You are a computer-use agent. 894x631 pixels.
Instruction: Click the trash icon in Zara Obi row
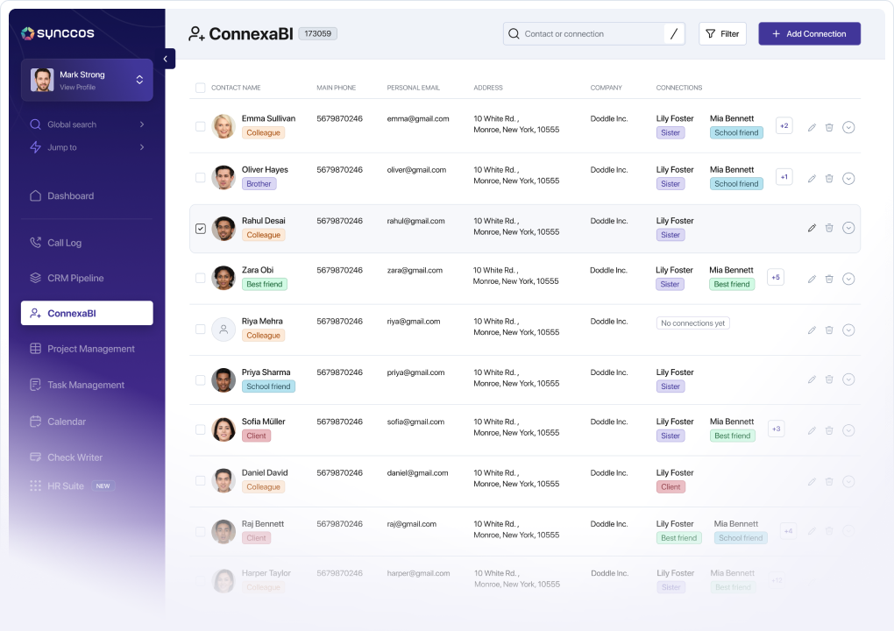pos(829,279)
